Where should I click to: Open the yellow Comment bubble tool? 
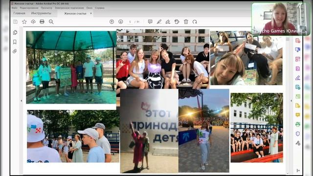tap(298, 115)
